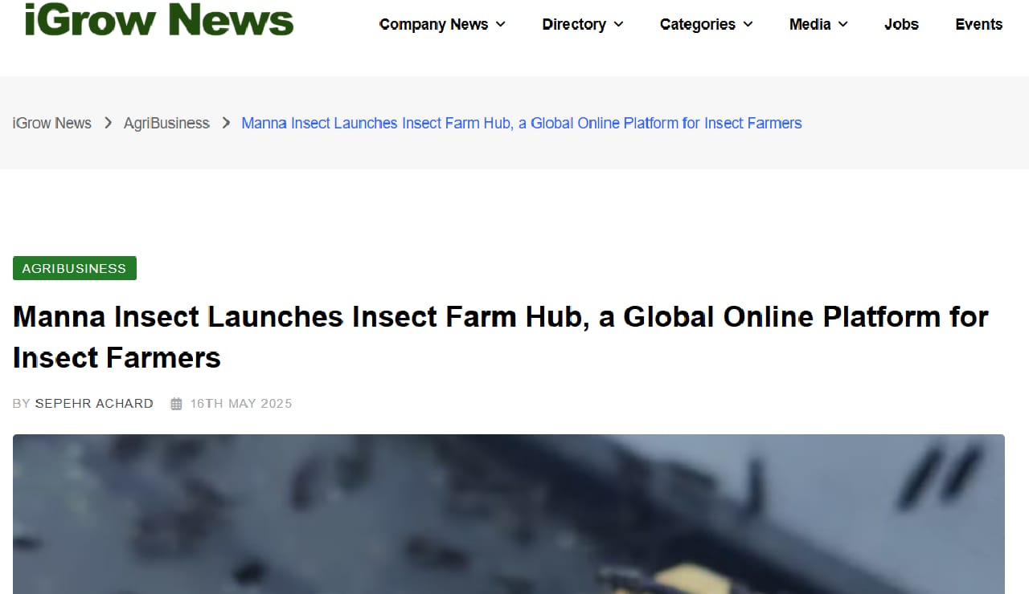Image resolution: width=1029 pixels, height=594 pixels.
Task: Select the green AGRIBUSINESS category badge
Action: click(74, 268)
